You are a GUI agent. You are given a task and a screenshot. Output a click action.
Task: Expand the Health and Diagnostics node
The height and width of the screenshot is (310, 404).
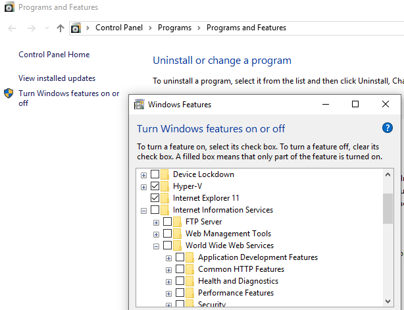pyautogui.click(x=168, y=282)
